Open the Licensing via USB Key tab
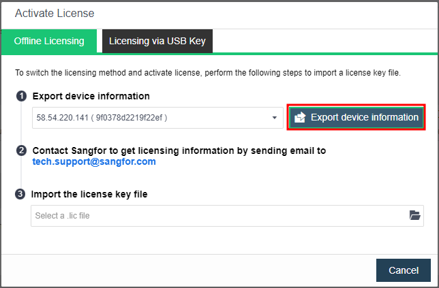439x288 pixels. [x=157, y=41]
